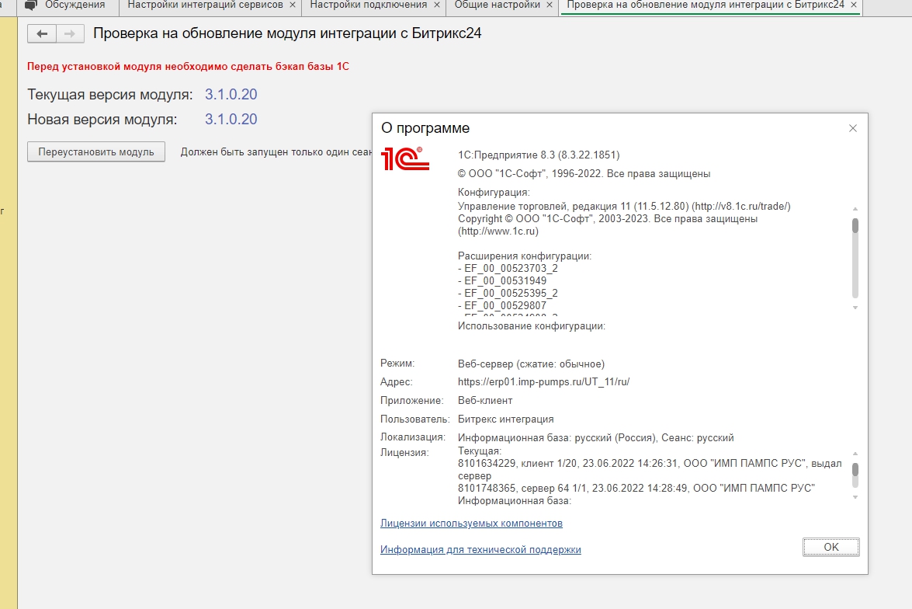The image size is (912, 609).
Task: Open the Общие настройки tab
Action: click(497, 5)
